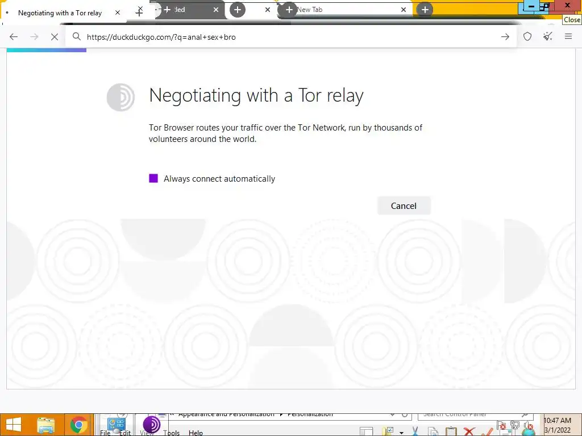The width and height of the screenshot is (582, 436).
Task: Open Edit menu in background Control Panel window
Action: (125, 433)
